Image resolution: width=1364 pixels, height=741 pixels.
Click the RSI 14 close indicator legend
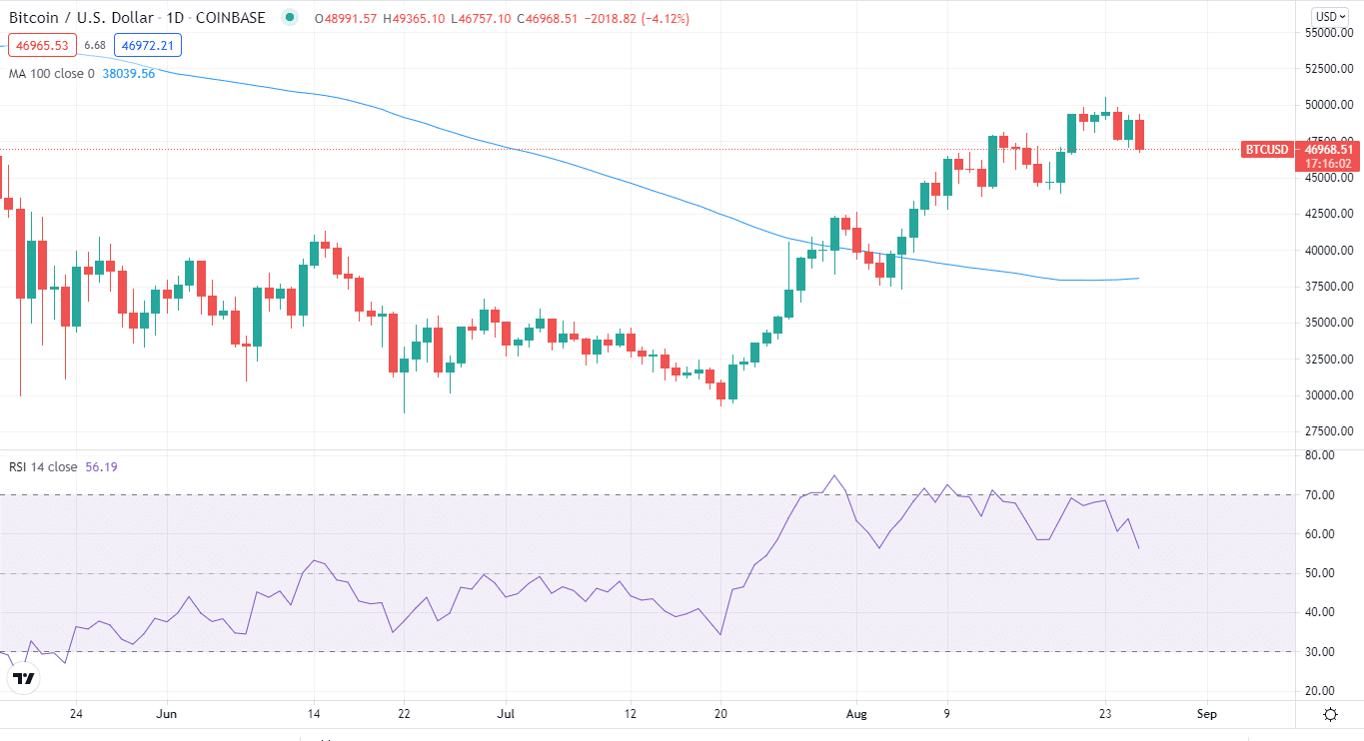pyautogui.click(x=43, y=466)
